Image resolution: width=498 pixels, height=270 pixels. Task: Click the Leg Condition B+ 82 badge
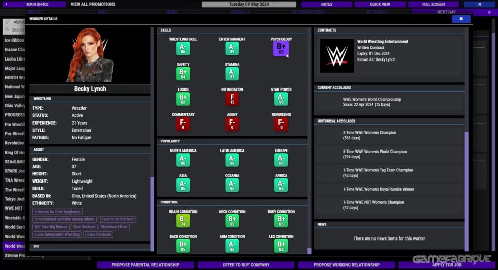click(281, 246)
